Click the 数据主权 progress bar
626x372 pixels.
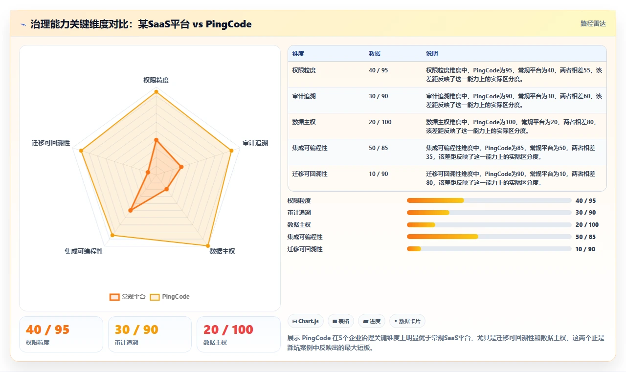pyautogui.click(x=489, y=225)
